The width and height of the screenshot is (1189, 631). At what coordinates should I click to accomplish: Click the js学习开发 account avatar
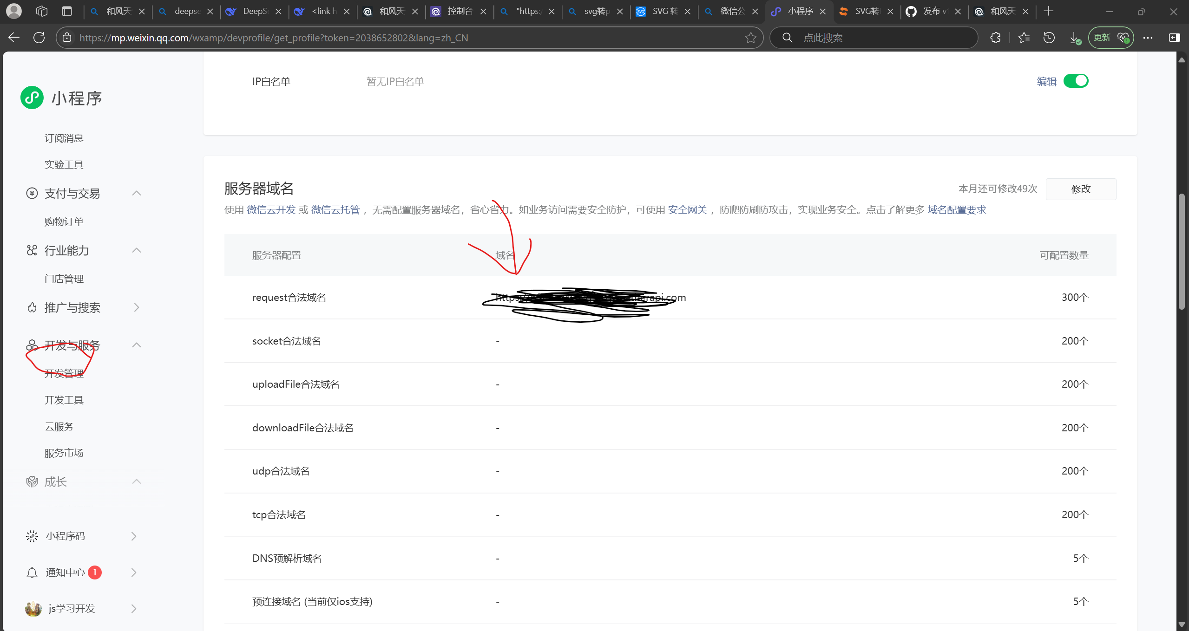click(33, 609)
